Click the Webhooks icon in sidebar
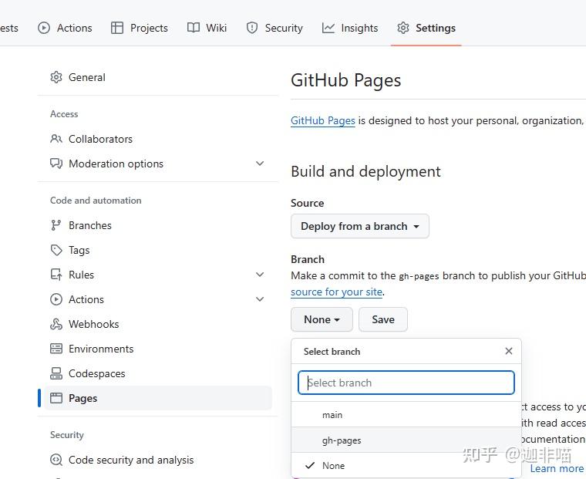The image size is (586, 479). (x=56, y=324)
